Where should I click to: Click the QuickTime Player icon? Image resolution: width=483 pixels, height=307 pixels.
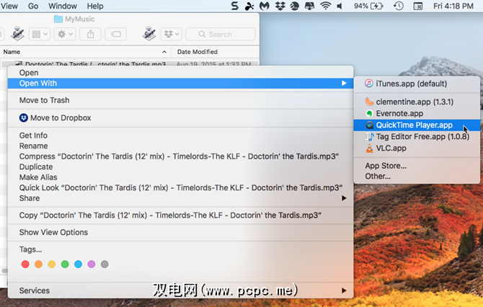pyautogui.click(x=369, y=125)
